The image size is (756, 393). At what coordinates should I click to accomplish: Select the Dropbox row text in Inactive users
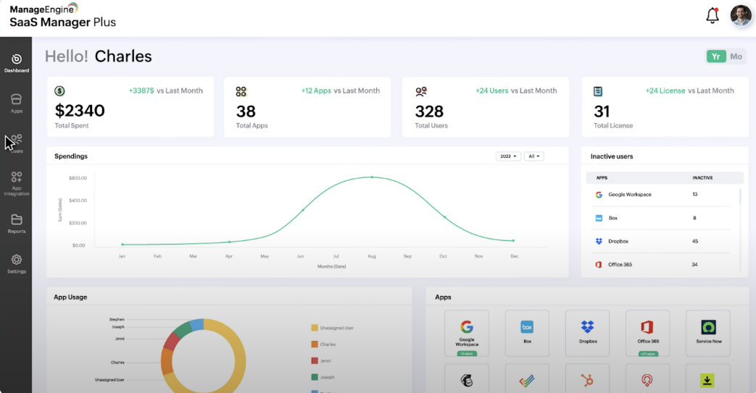[x=618, y=241]
